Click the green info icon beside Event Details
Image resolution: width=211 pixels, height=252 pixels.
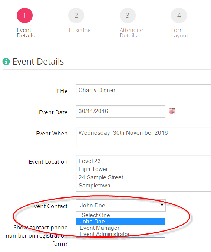6,61
